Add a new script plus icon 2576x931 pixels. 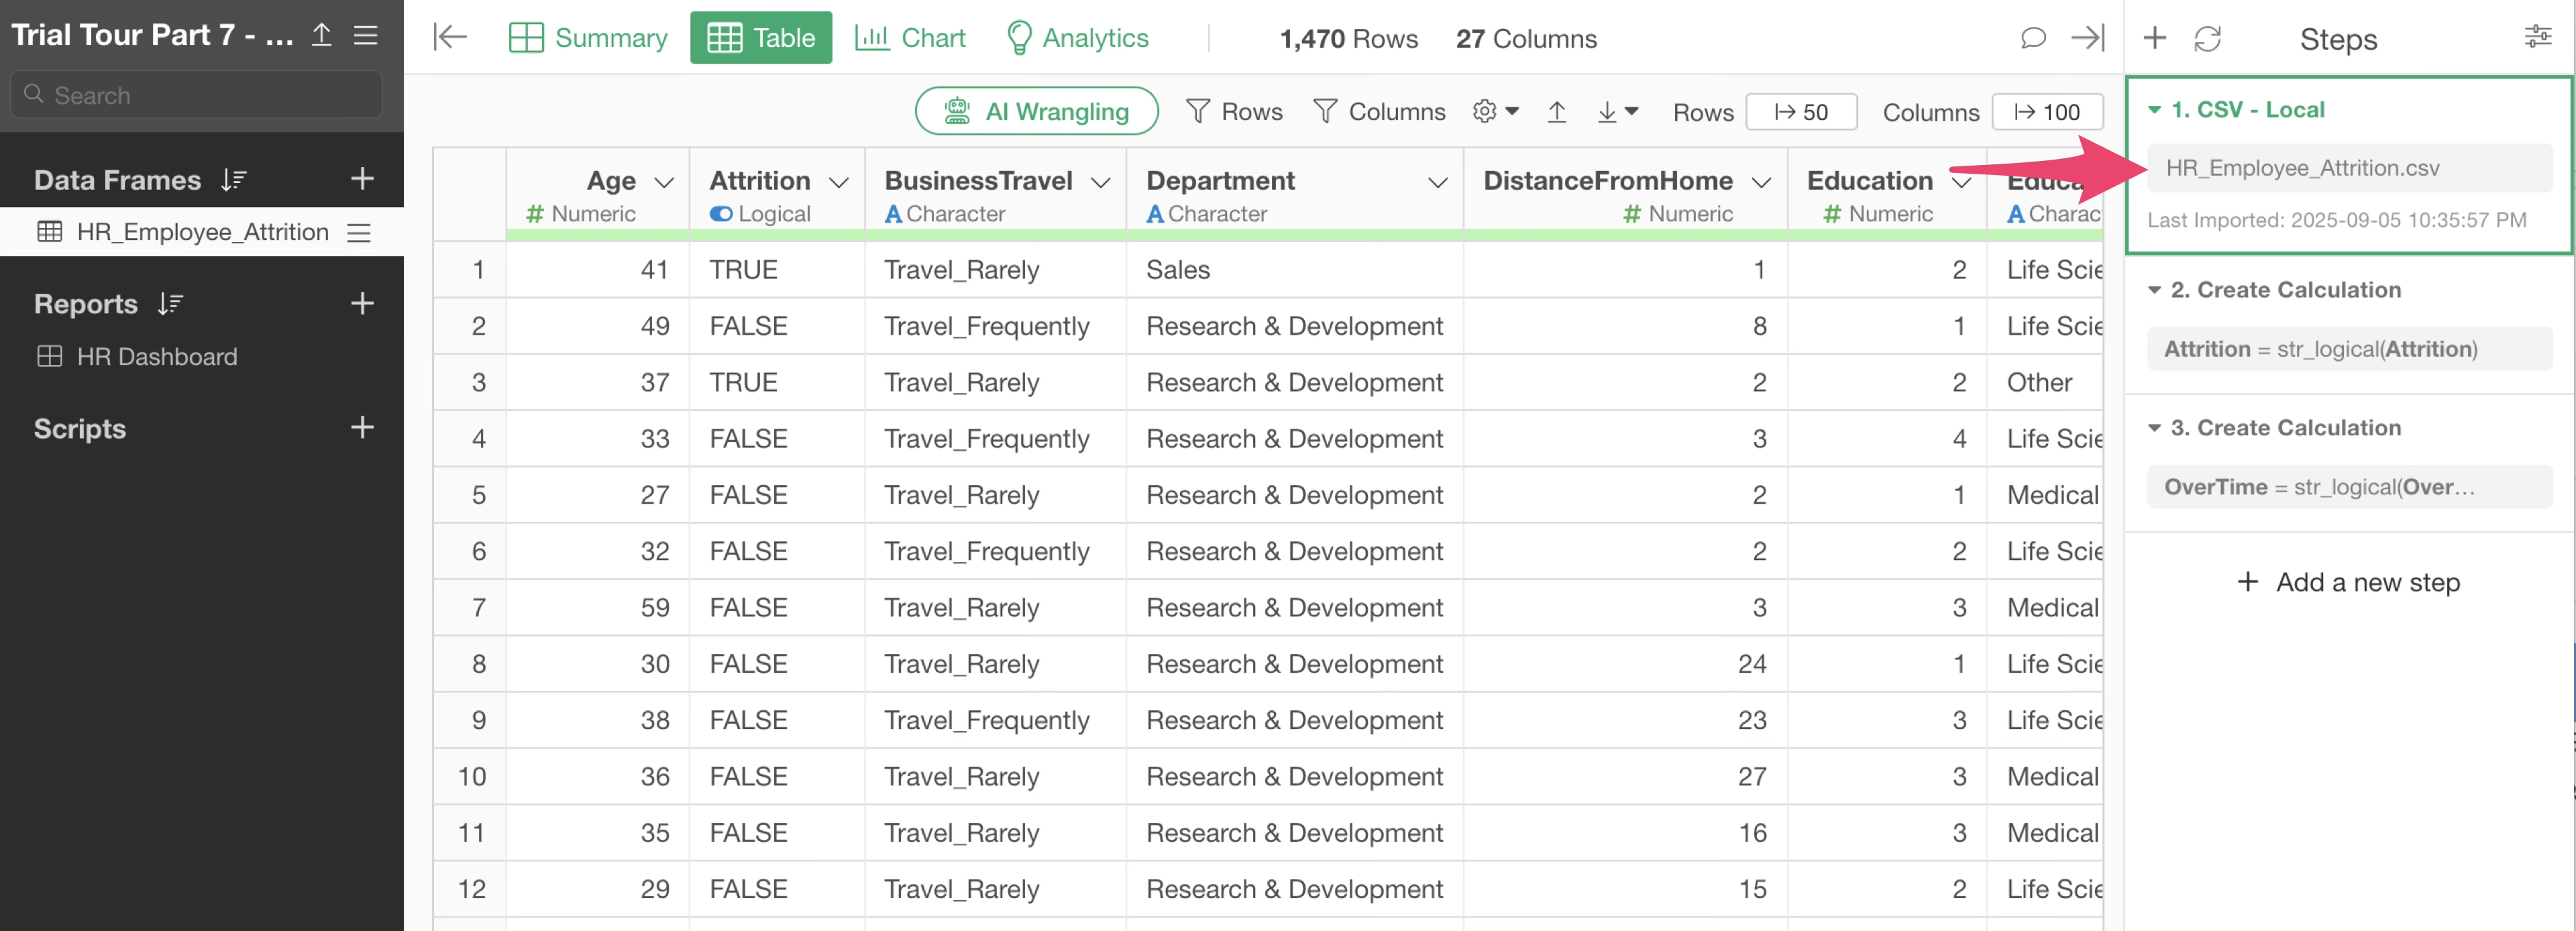[362, 428]
